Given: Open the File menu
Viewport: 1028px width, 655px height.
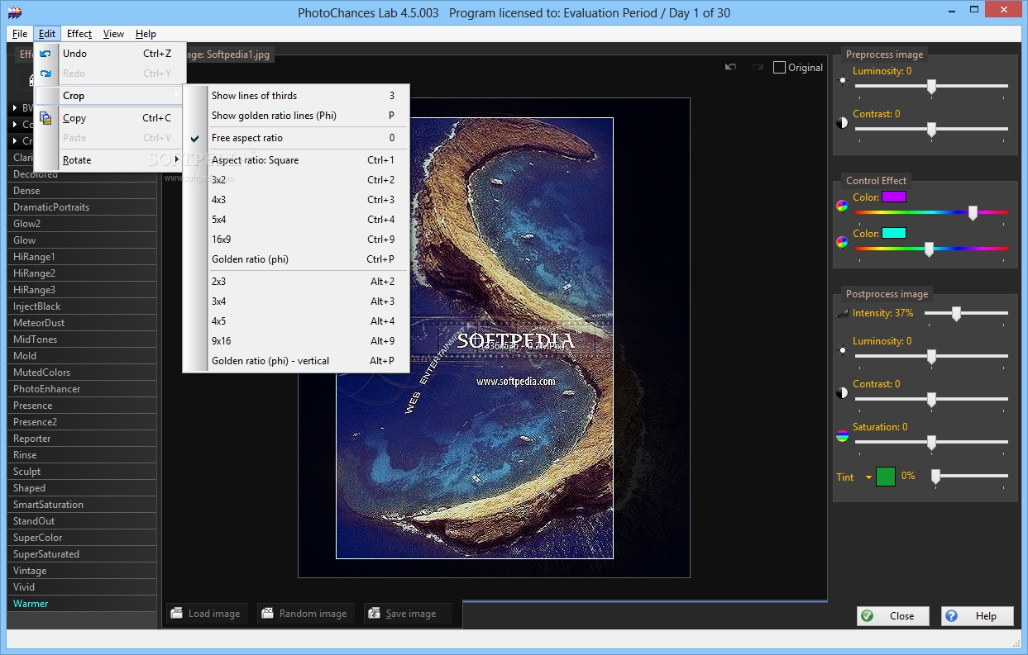Looking at the screenshot, I should pos(20,34).
